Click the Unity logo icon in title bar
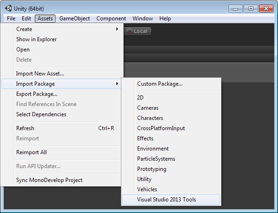This screenshot has width=278, height=213. pyautogui.click(x=8, y=8)
